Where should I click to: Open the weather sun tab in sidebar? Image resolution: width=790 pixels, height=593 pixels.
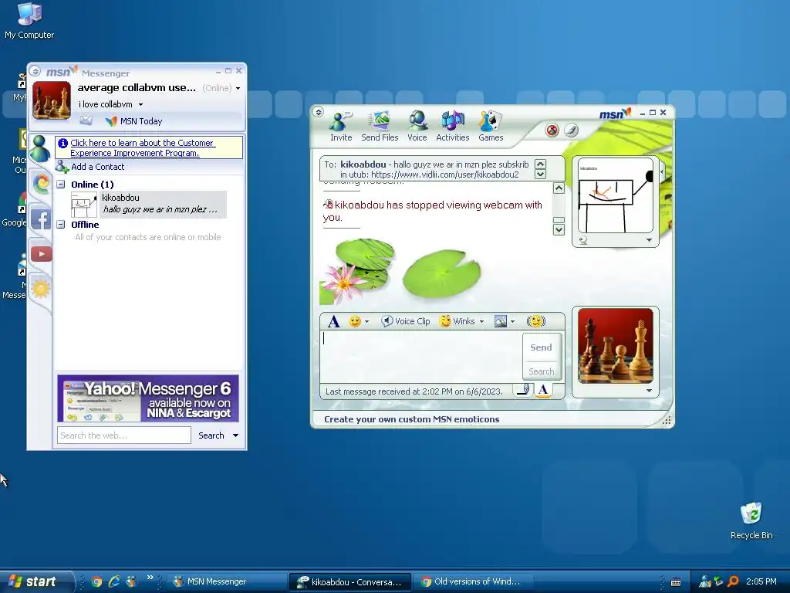[x=40, y=289]
